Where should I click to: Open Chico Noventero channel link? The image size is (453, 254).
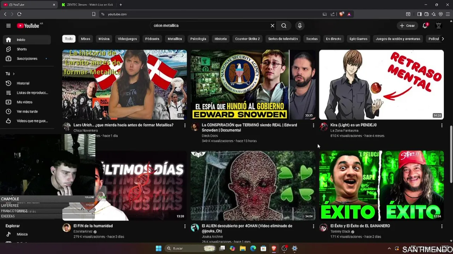(x=85, y=131)
